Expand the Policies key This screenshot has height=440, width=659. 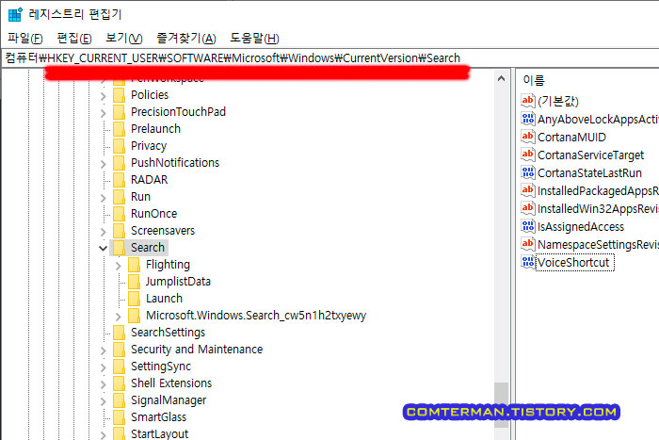coord(103,96)
